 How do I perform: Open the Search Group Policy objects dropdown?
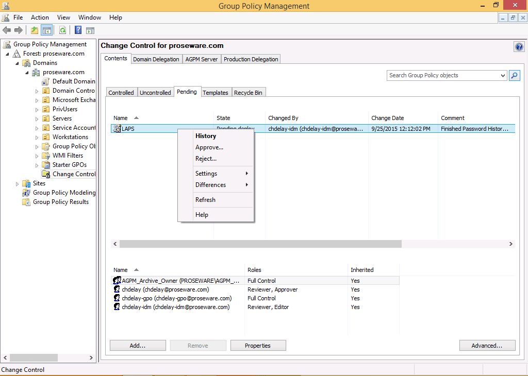pyautogui.click(x=503, y=76)
